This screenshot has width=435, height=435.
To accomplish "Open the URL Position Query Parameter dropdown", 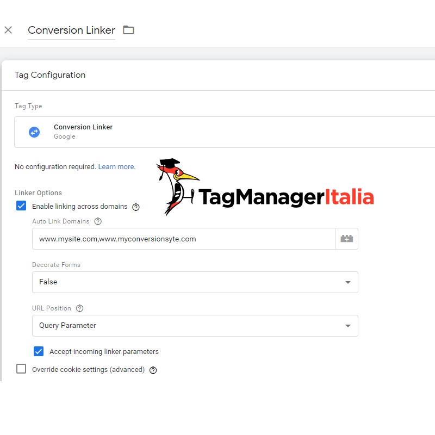I will point(195,326).
